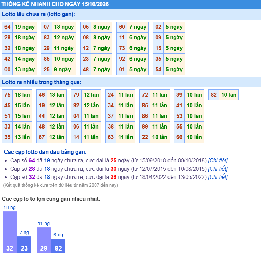Click frequent number 66
The height and width of the screenshot is (256, 261).
pos(179,137)
